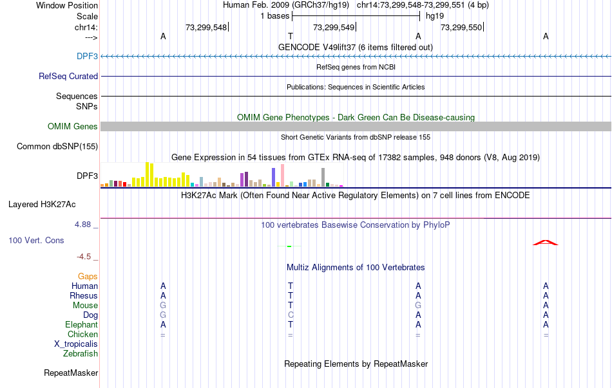
Task: Click the Common dbSNP(155) track label
Action: click(x=57, y=146)
